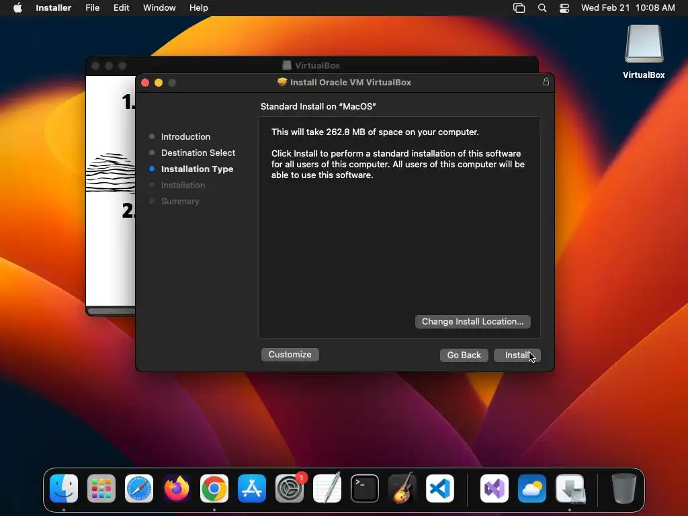Click Spotlight search icon in menu bar
Viewport: 688px width, 516px height.
[x=542, y=8]
